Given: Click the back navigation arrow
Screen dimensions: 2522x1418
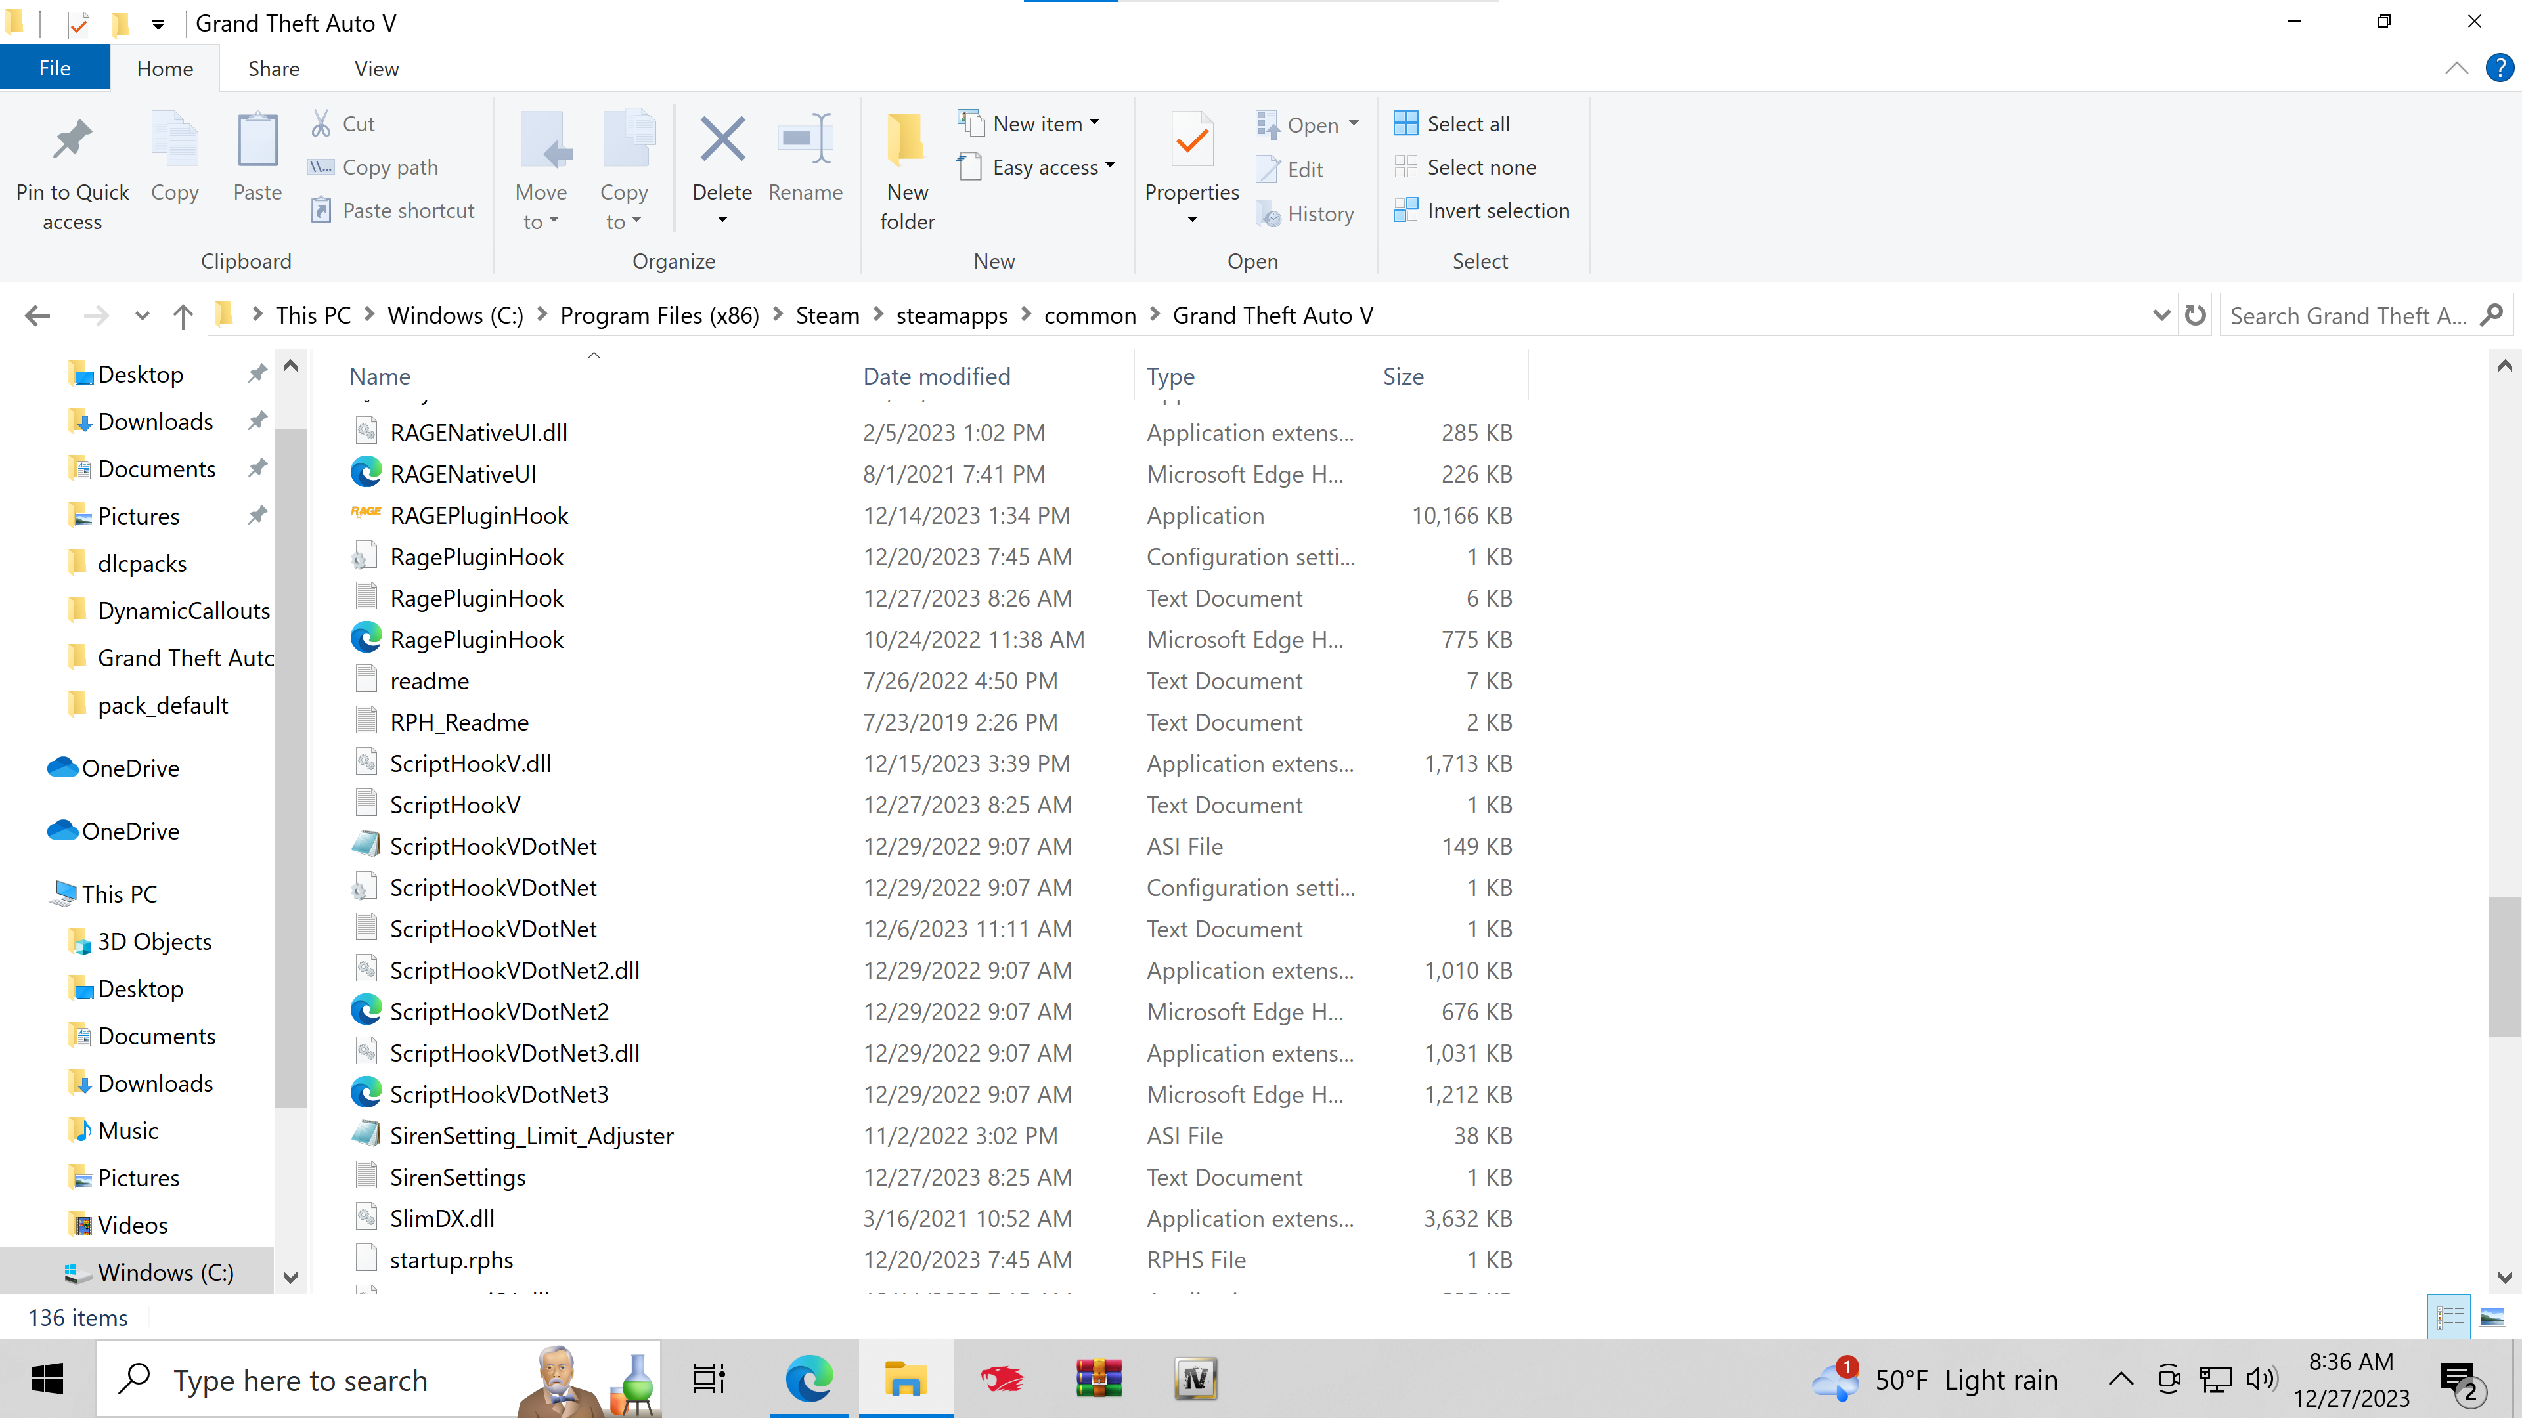Looking at the screenshot, I should pyautogui.click(x=37, y=315).
